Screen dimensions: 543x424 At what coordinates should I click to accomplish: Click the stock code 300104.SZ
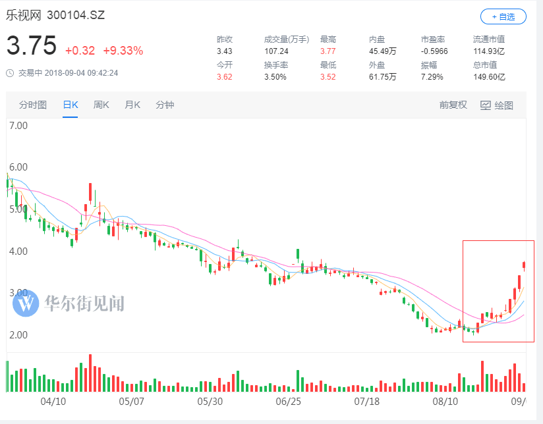pos(76,15)
